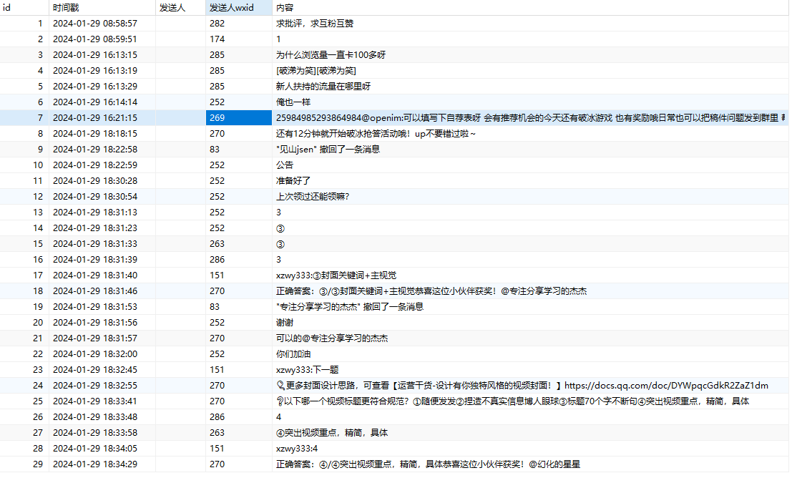Click wxid 282 in row 1
This screenshot has height=483, width=792.
pyautogui.click(x=238, y=23)
